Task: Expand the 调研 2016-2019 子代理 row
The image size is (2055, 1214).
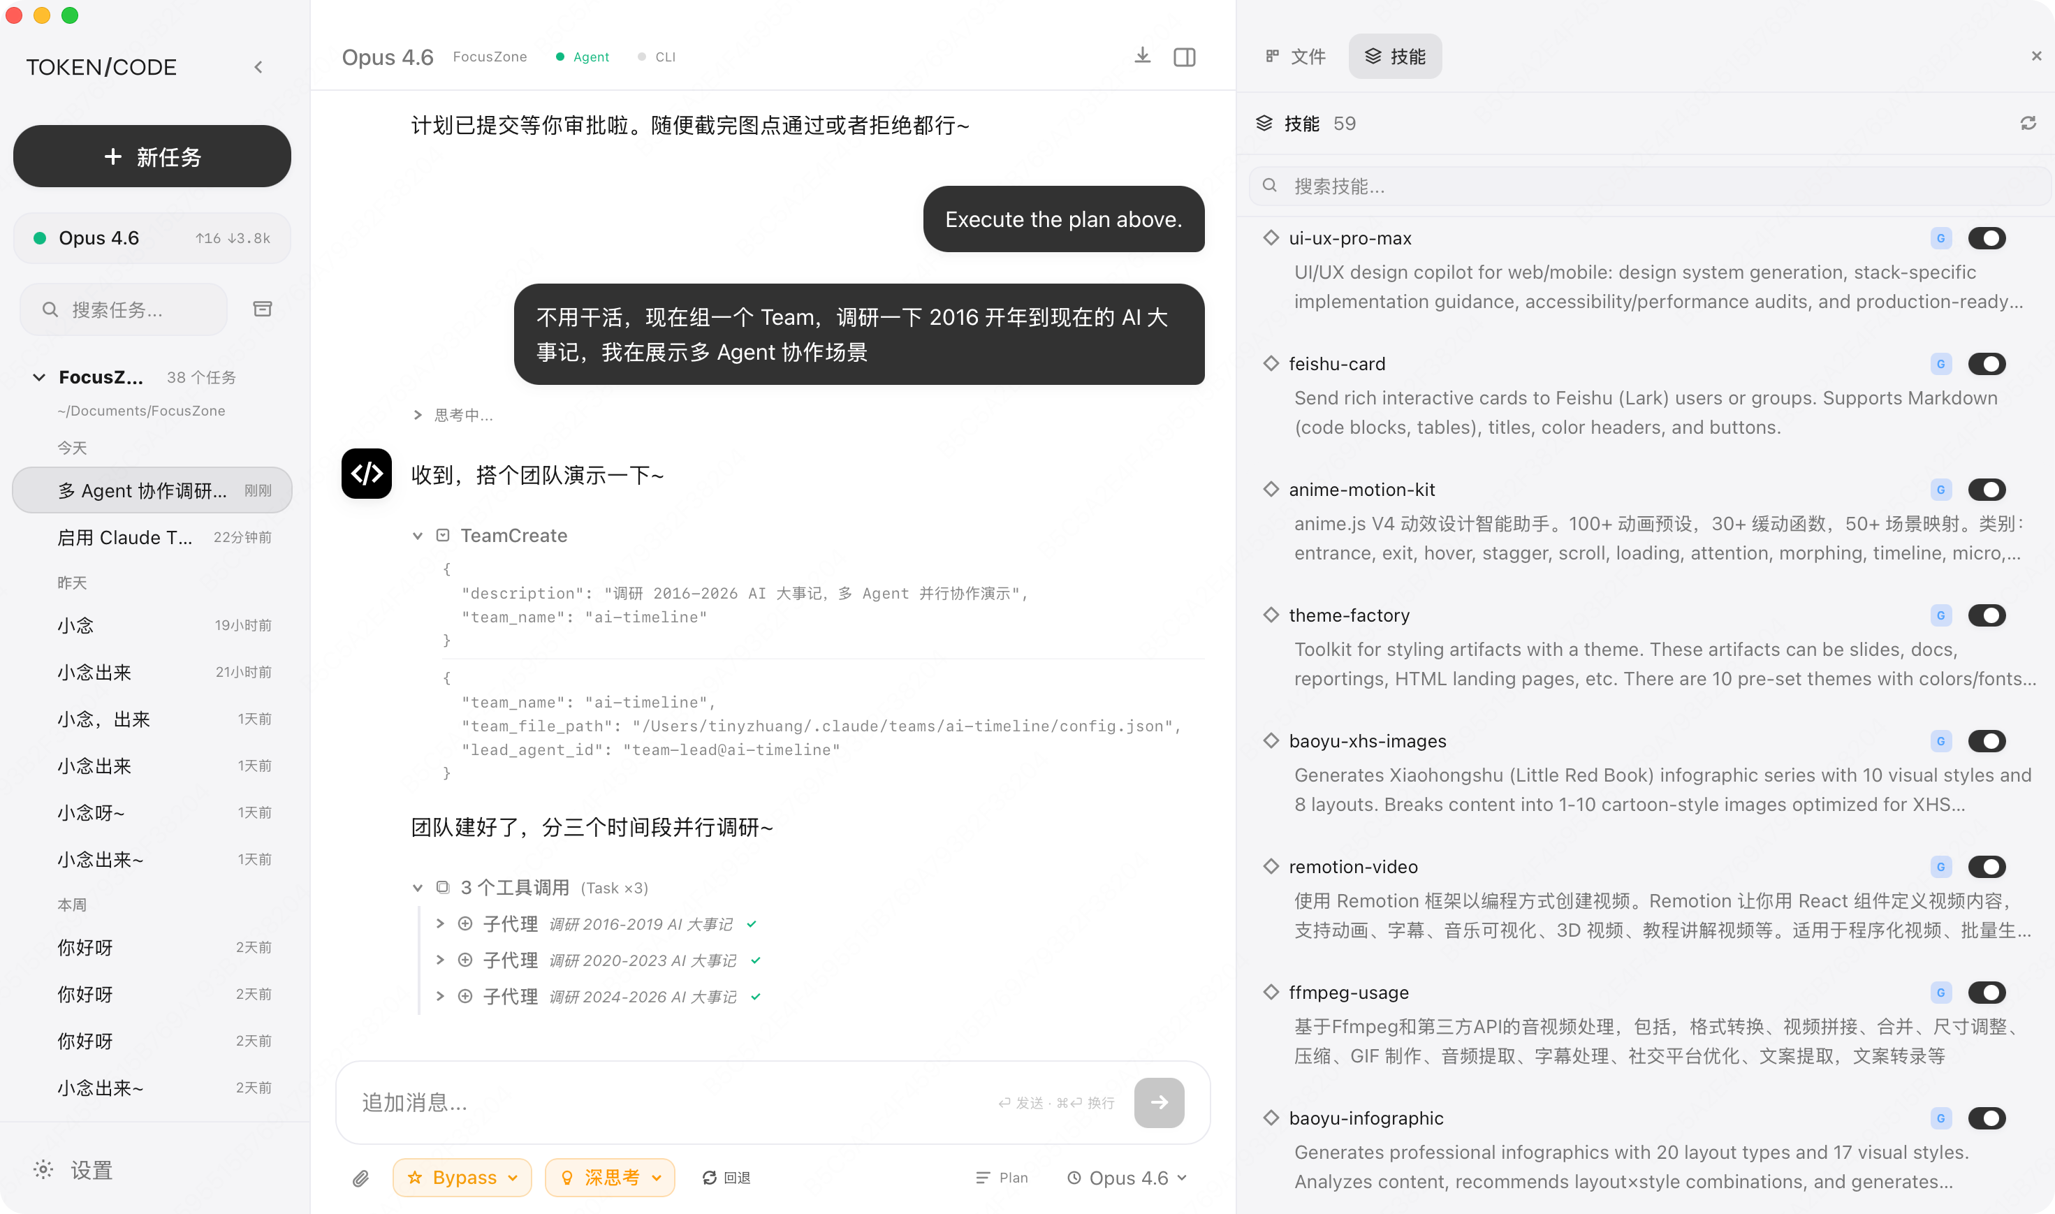Action: pyautogui.click(x=440, y=923)
